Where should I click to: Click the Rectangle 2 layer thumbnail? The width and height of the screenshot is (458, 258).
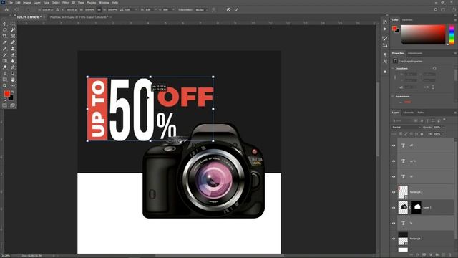point(403,192)
